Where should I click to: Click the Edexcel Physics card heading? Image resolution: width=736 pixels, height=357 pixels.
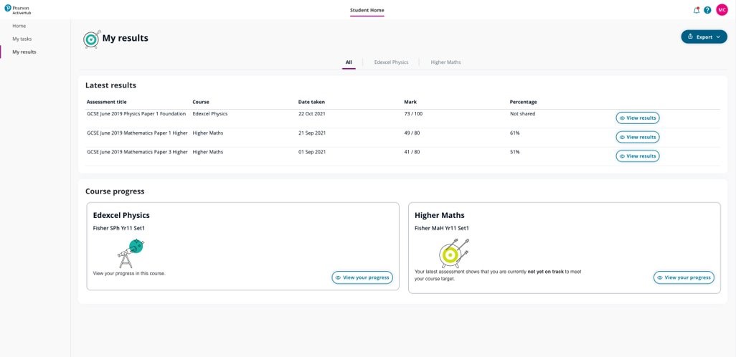click(x=121, y=215)
